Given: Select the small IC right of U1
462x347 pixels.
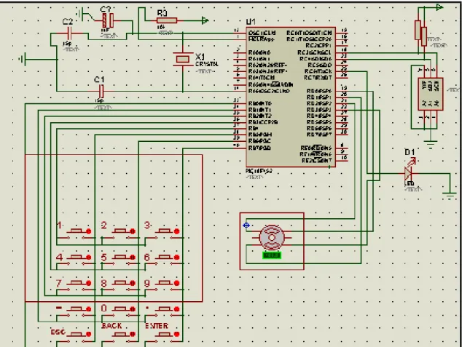Looking at the screenshot, I should coord(431,94).
